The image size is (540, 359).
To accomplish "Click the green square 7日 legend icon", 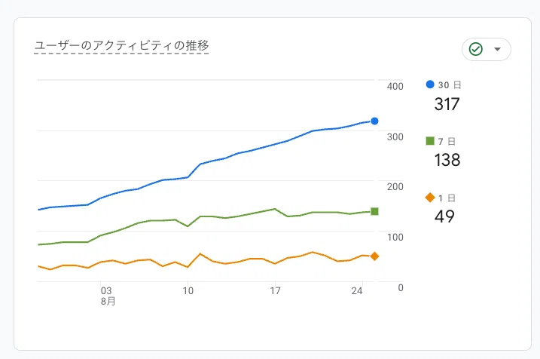I will point(430,141).
